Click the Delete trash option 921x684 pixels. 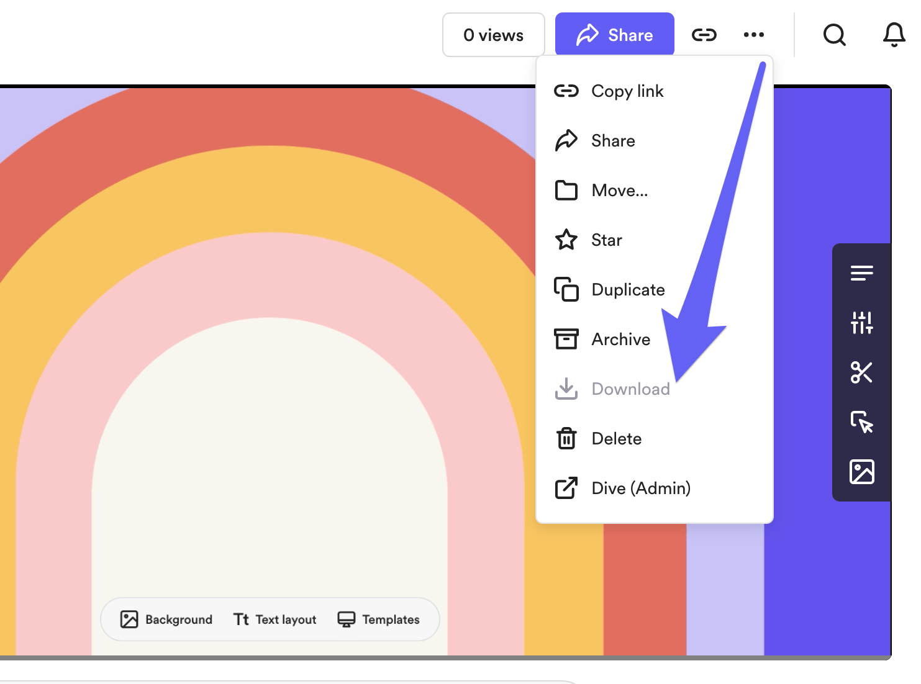point(616,439)
